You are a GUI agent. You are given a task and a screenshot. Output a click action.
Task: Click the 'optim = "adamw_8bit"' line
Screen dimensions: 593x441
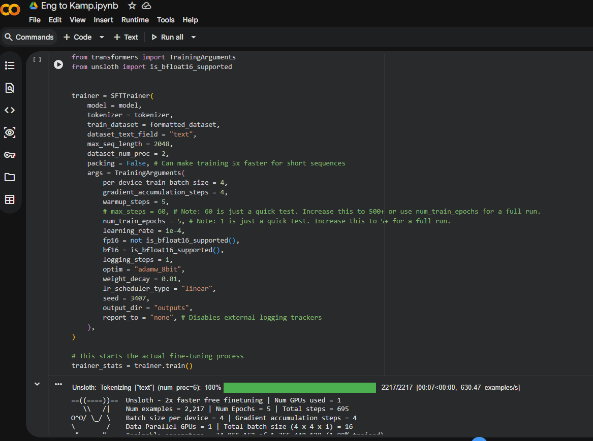point(143,269)
